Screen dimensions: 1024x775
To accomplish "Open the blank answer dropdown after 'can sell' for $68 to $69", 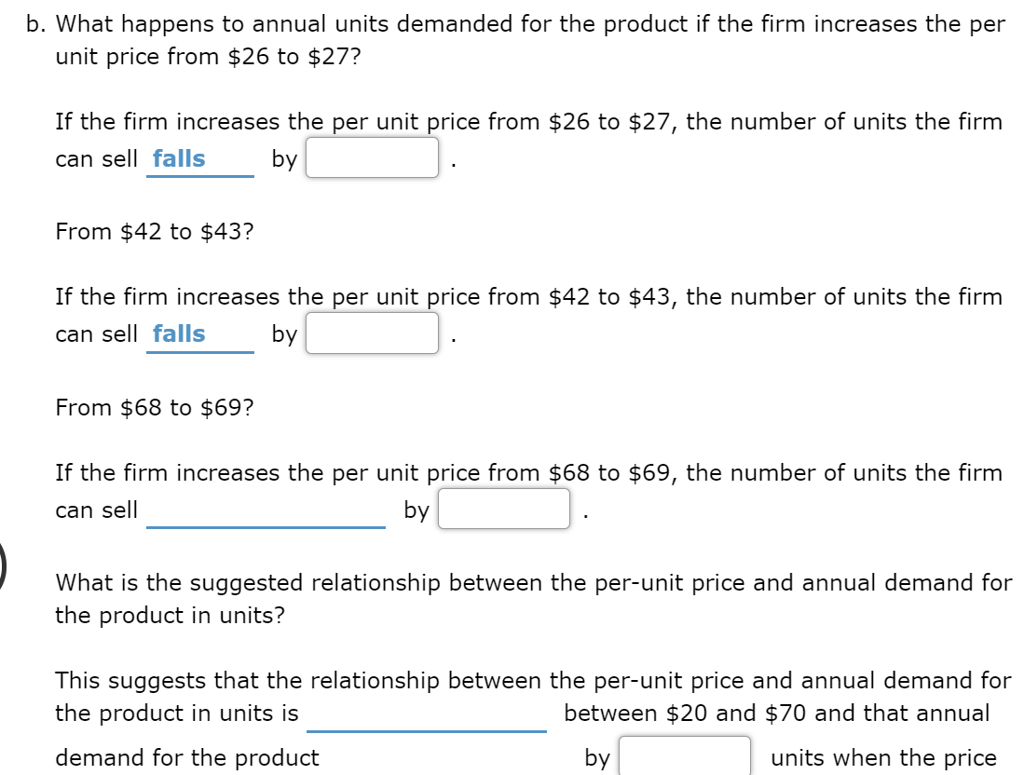I will point(266,510).
